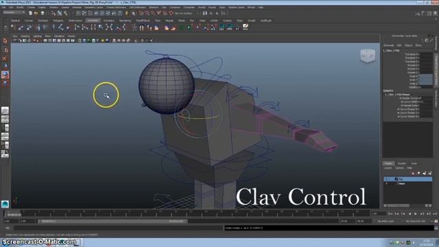Open the Constrain menu
This screenshot has width=439, height=247.
click(x=175, y=8)
